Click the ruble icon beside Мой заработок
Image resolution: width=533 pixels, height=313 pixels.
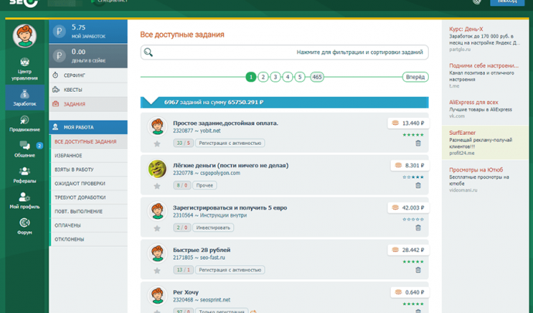click(59, 32)
